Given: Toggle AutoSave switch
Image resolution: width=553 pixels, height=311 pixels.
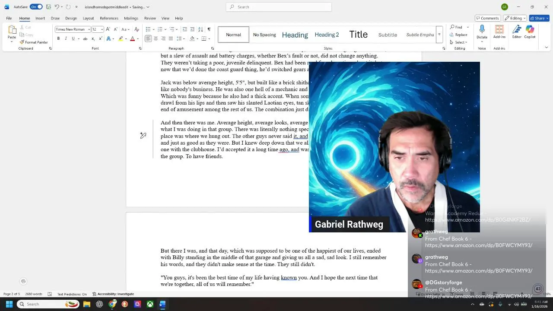Looking at the screenshot, I should (x=36, y=7).
